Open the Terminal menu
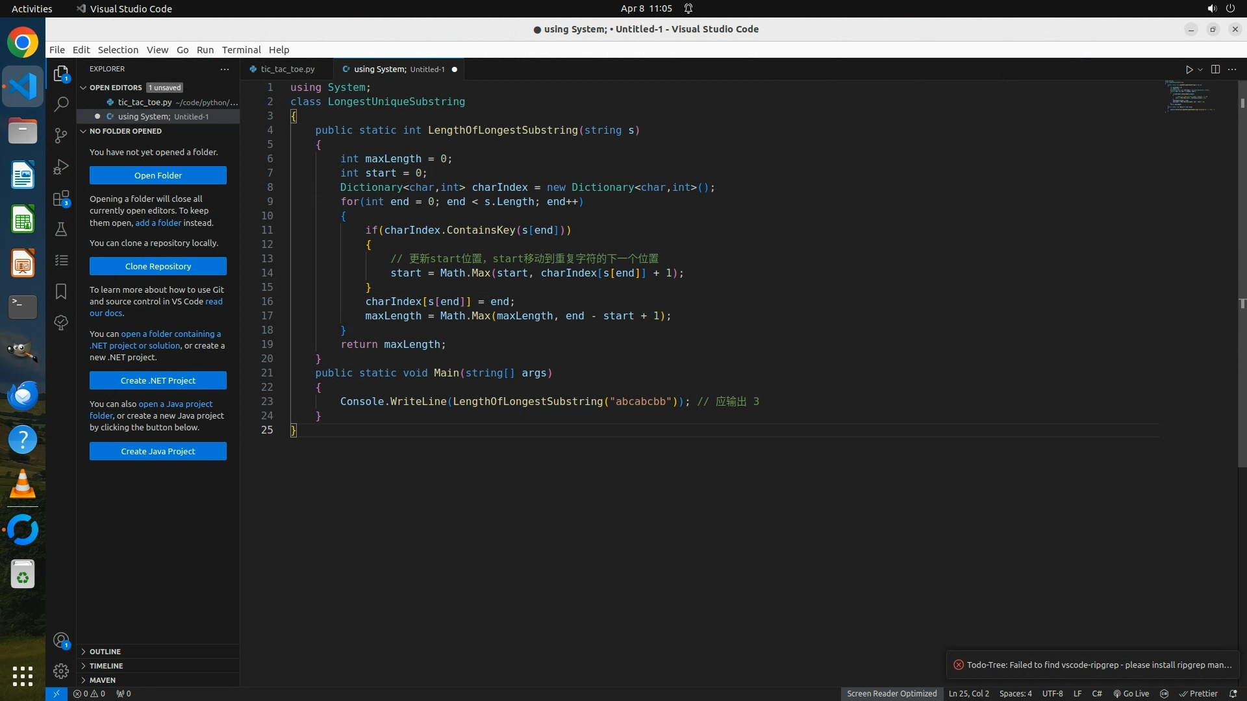The height and width of the screenshot is (701, 1247). point(241,50)
